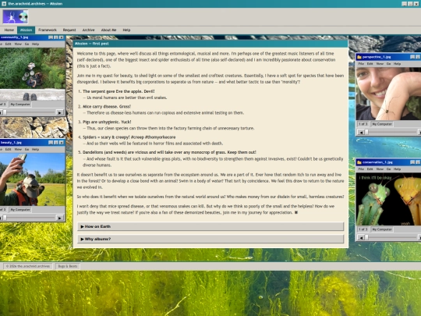Show next image in beauty_1.jpg window
421x316 pixels.
click(59, 218)
